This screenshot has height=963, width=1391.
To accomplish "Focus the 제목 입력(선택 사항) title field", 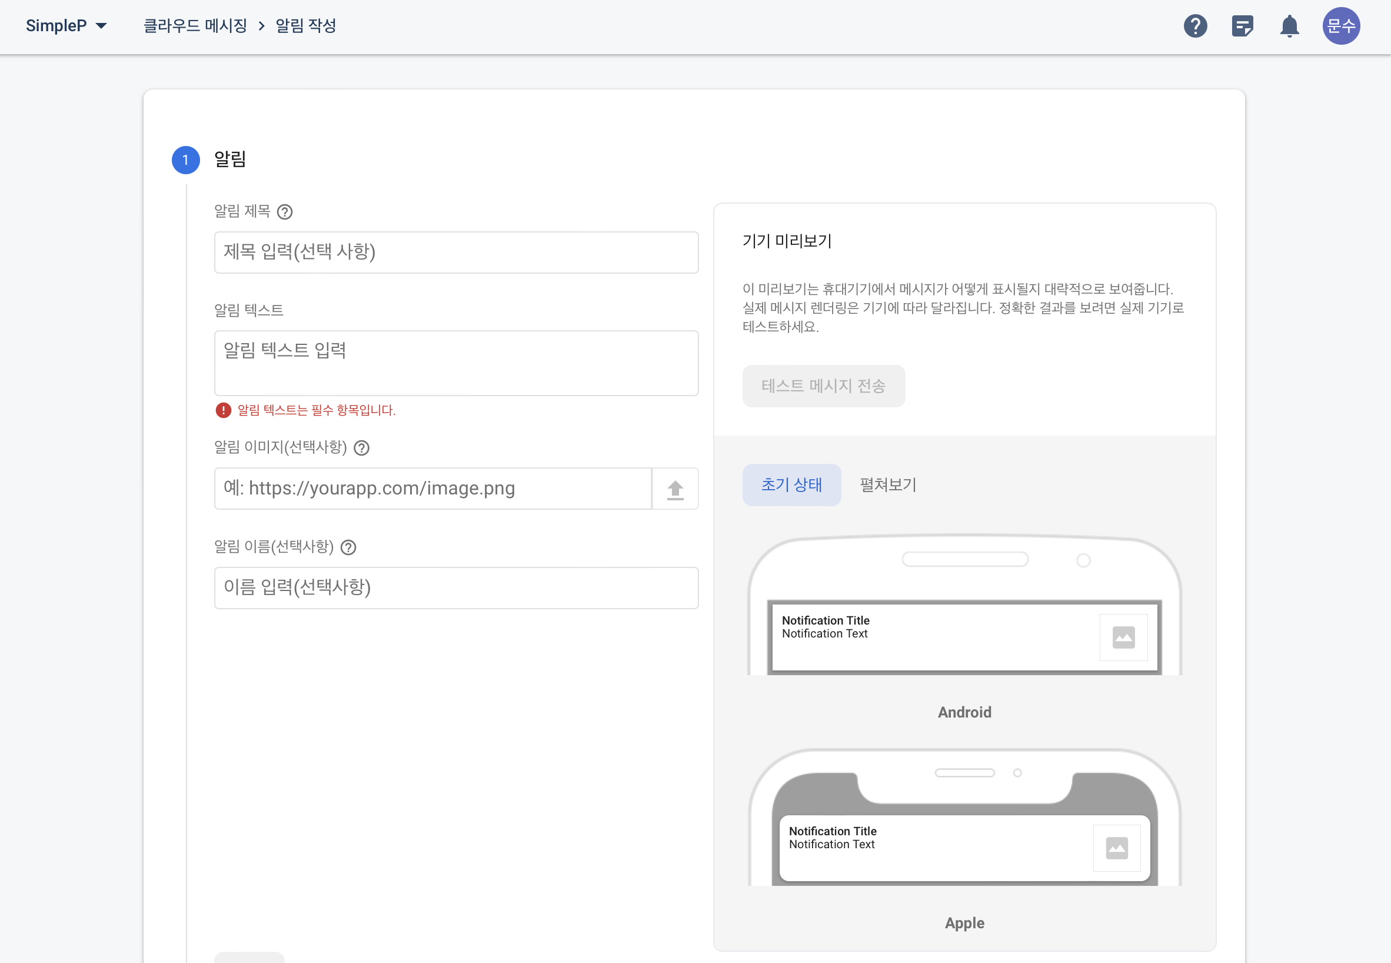I will (456, 252).
